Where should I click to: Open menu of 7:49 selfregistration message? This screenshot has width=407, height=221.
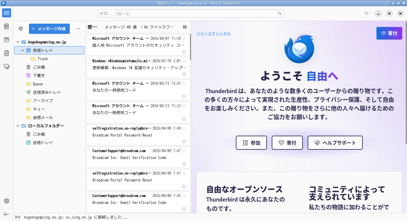click(x=184, y=128)
